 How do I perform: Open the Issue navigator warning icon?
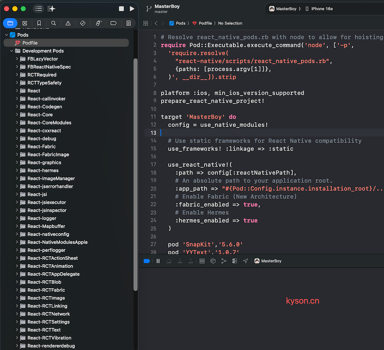tap(68, 23)
